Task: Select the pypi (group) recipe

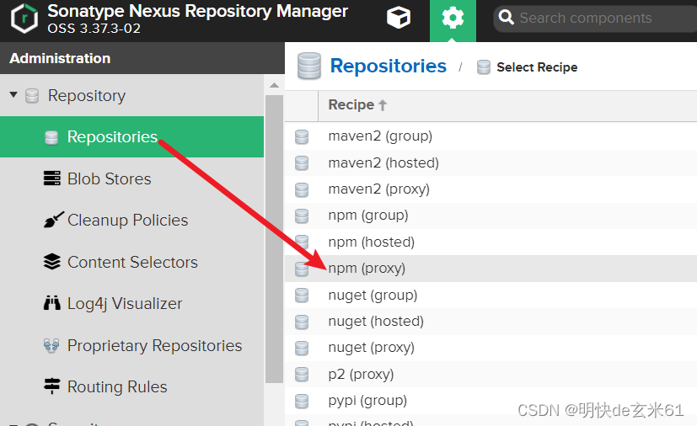Action: pos(367,401)
